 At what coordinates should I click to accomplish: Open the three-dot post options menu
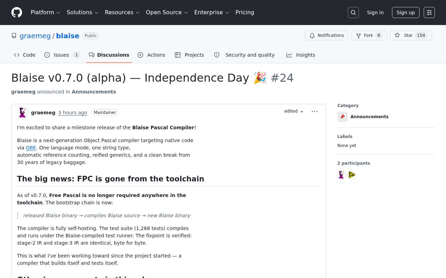point(315,111)
